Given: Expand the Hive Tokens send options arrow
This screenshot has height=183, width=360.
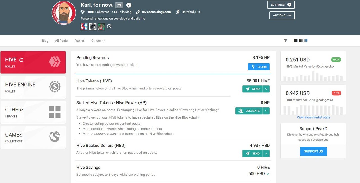Looking at the screenshot, I should (x=266, y=89).
